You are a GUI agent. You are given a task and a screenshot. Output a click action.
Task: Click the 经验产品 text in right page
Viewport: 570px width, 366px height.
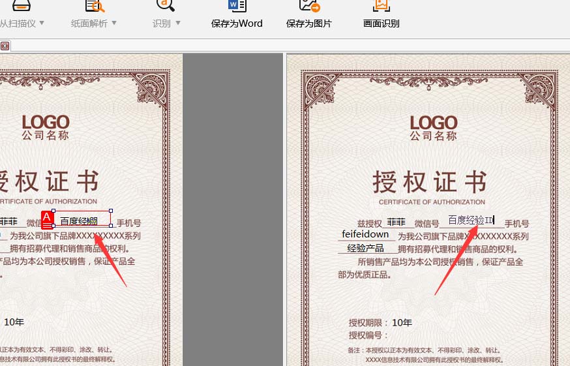pyautogui.click(x=365, y=248)
